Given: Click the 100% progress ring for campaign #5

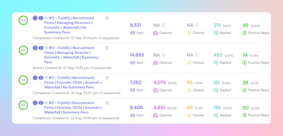Looking at the screenshot, I should tap(23, 20).
